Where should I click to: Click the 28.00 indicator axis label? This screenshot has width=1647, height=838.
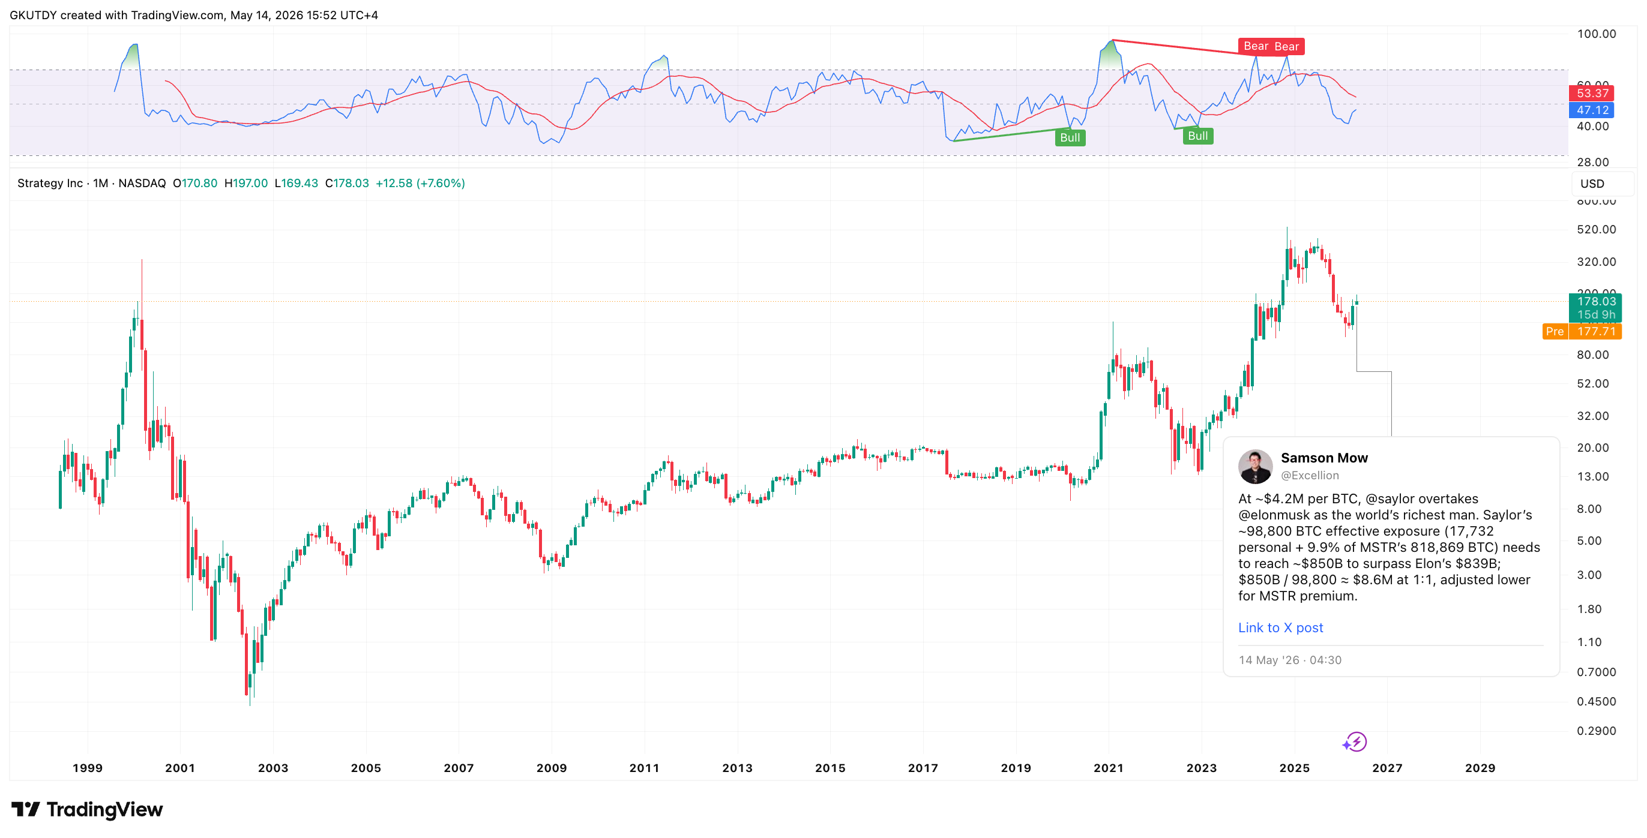(x=1592, y=163)
